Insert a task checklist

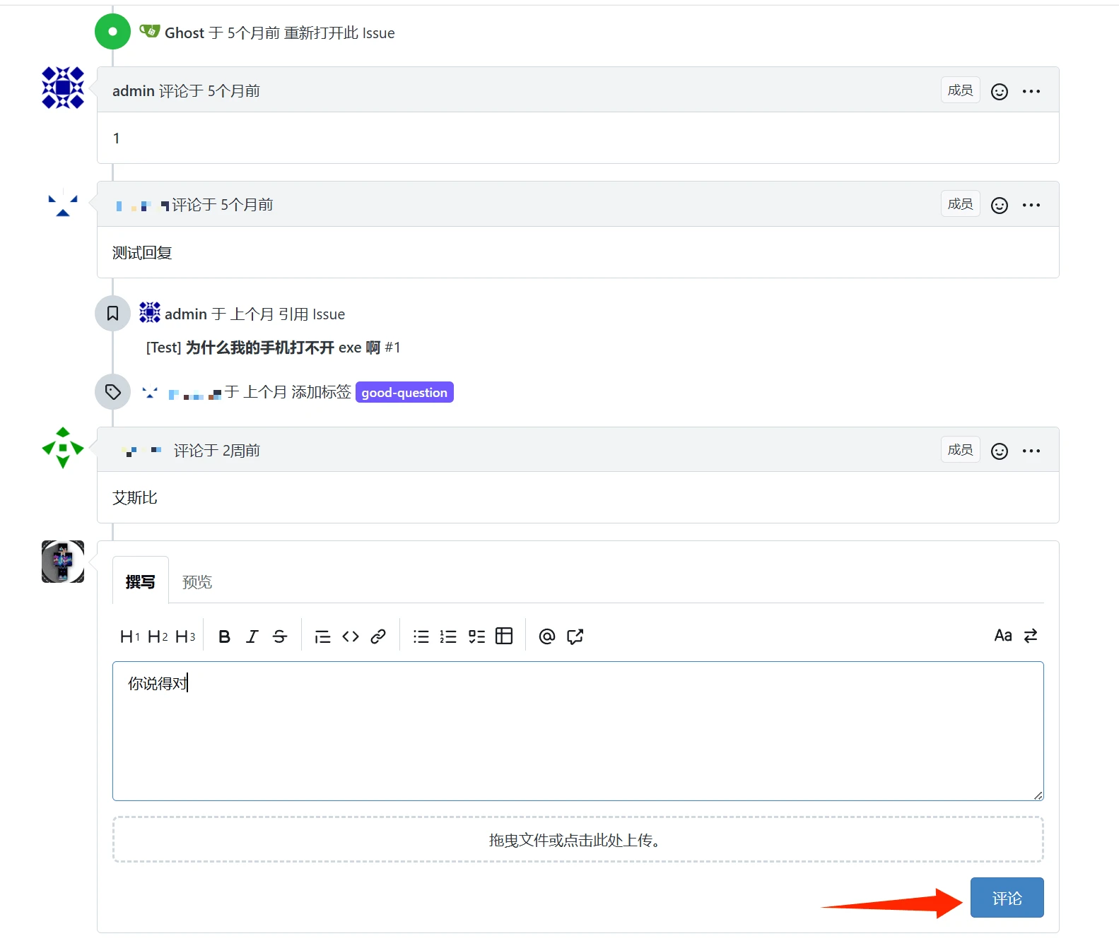click(x=476, y=636)
